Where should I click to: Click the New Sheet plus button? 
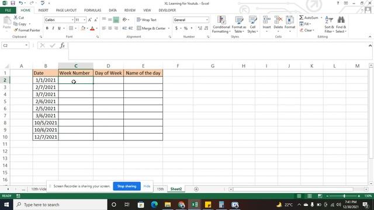coord(196,189)
